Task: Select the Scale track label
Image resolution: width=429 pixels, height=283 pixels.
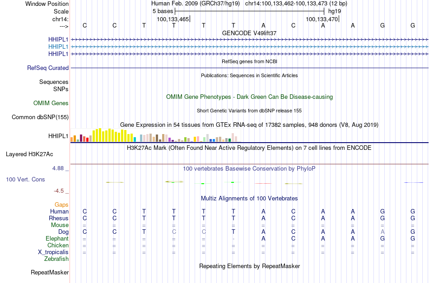Action: (61, 11)
